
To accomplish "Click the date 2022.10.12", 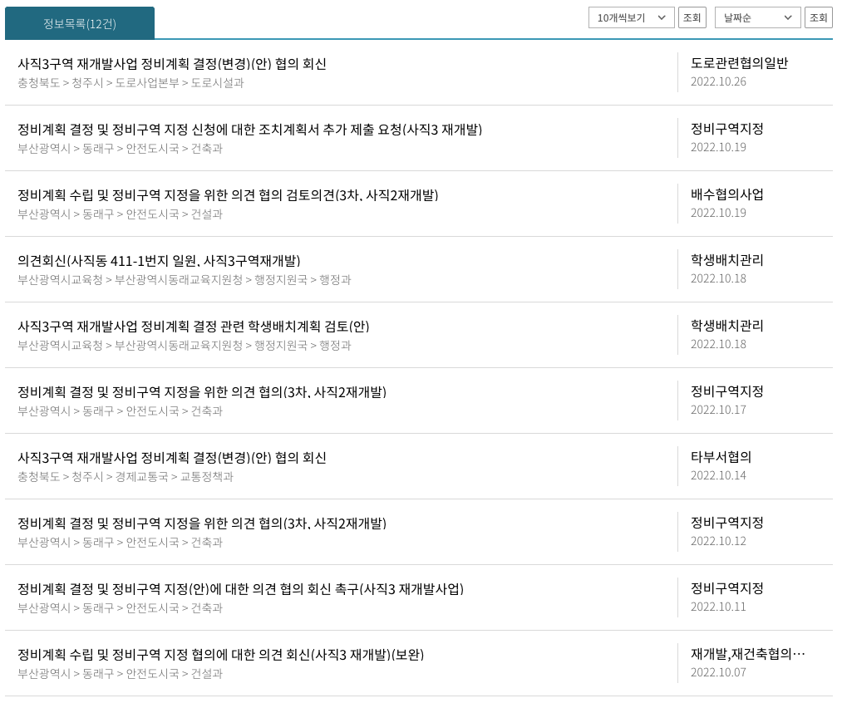I will click(718, 541).
